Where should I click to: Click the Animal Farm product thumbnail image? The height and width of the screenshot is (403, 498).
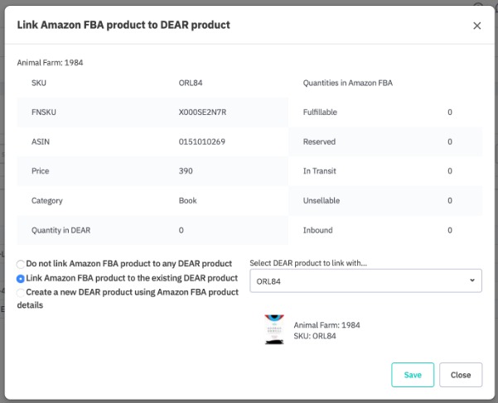[274, 329]
